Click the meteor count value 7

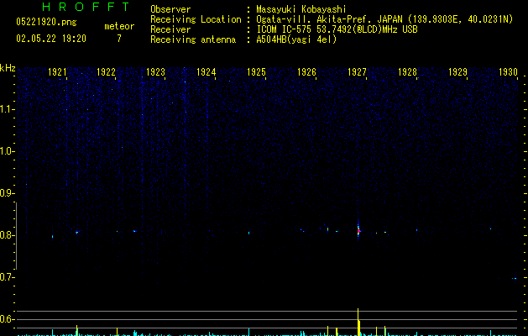tap(119, 39)
